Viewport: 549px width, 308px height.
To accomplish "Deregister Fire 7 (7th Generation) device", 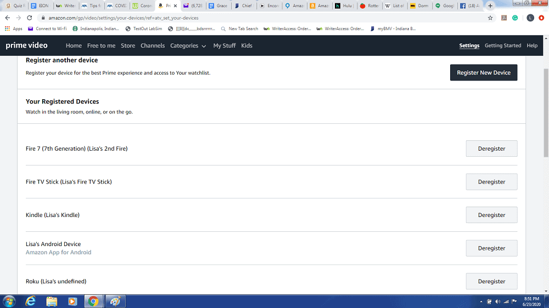I will point(491,149).
